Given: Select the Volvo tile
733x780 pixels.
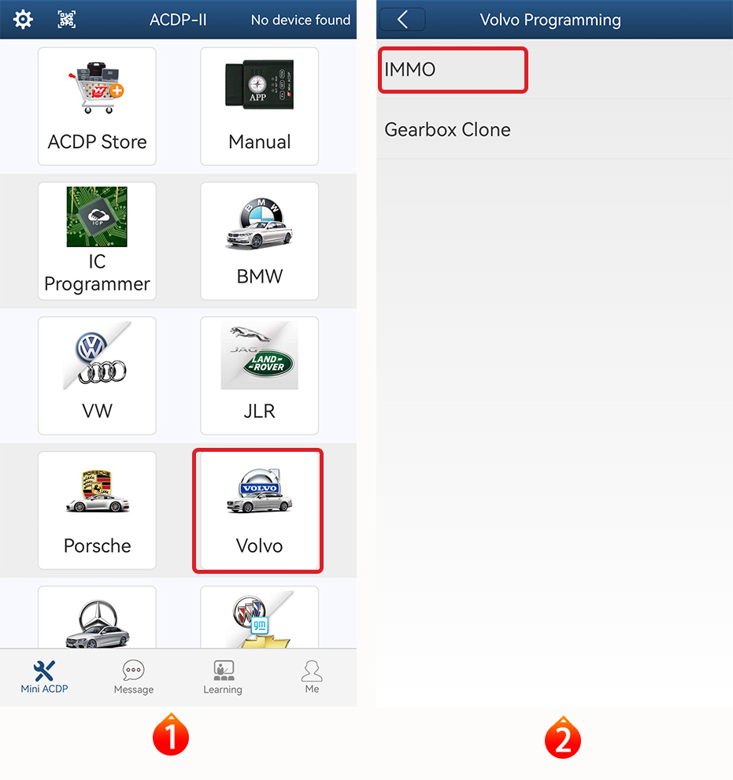Looking at the screenshot, I should [258, 510].
